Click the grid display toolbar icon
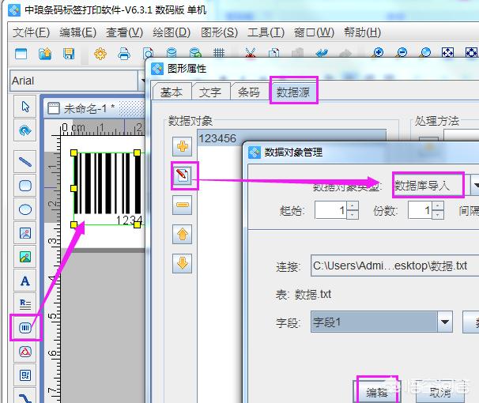This screenshot has height=403, width=479. click(x=219, y=53)
